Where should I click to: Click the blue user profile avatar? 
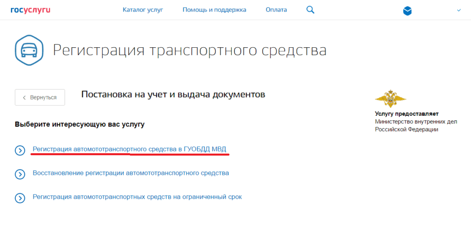point(408,11)
